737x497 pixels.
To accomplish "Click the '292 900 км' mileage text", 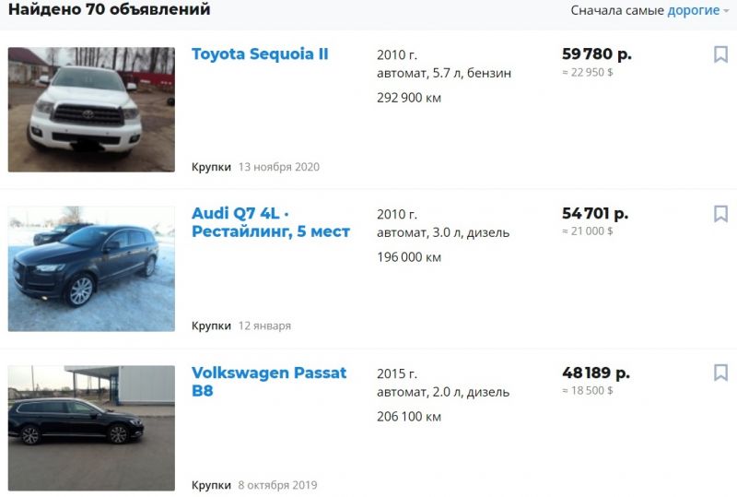I will pyautogui.click(x=409, y=98).
